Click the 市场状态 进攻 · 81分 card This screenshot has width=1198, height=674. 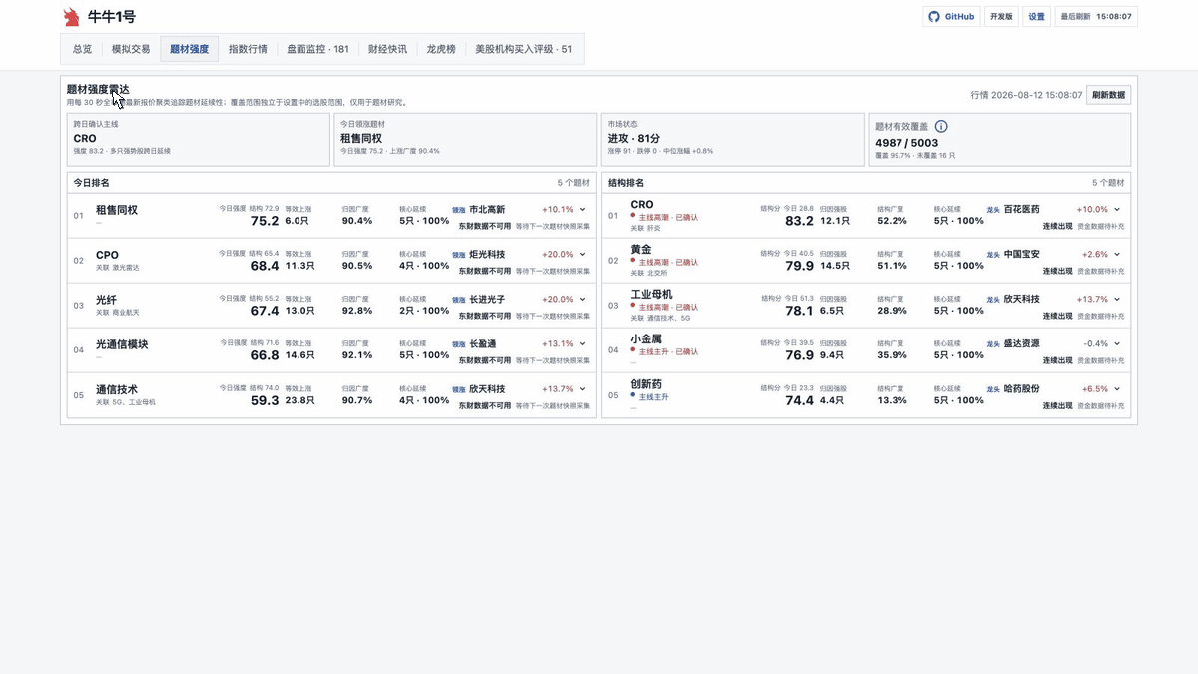732,139
